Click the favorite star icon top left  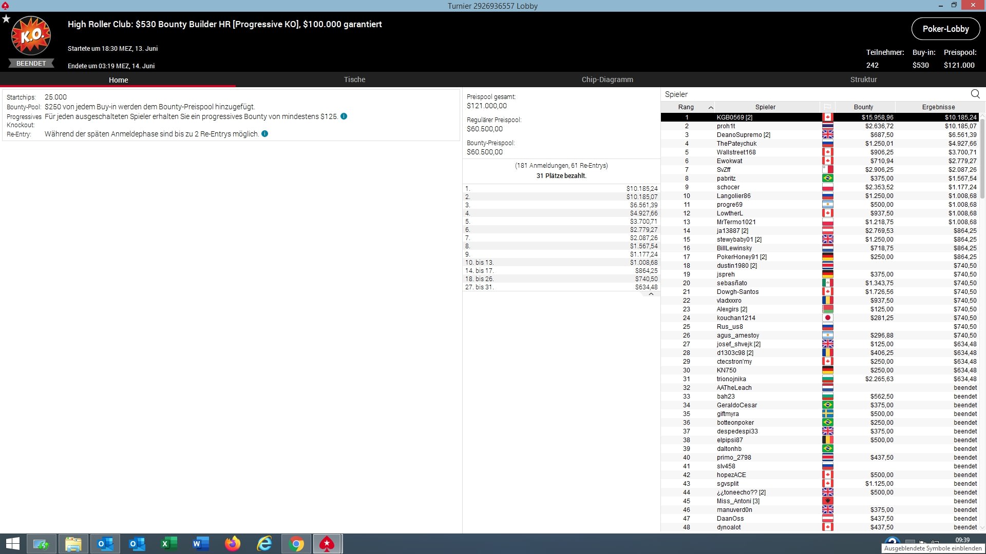pos(6,19)
